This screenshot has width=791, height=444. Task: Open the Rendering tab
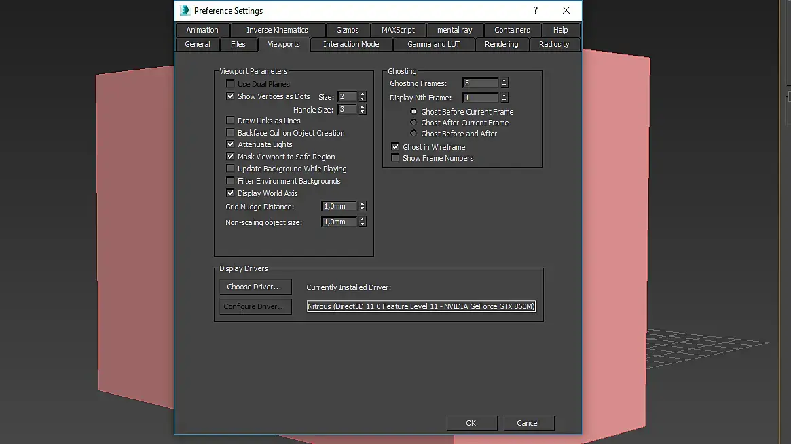(502, 44)
